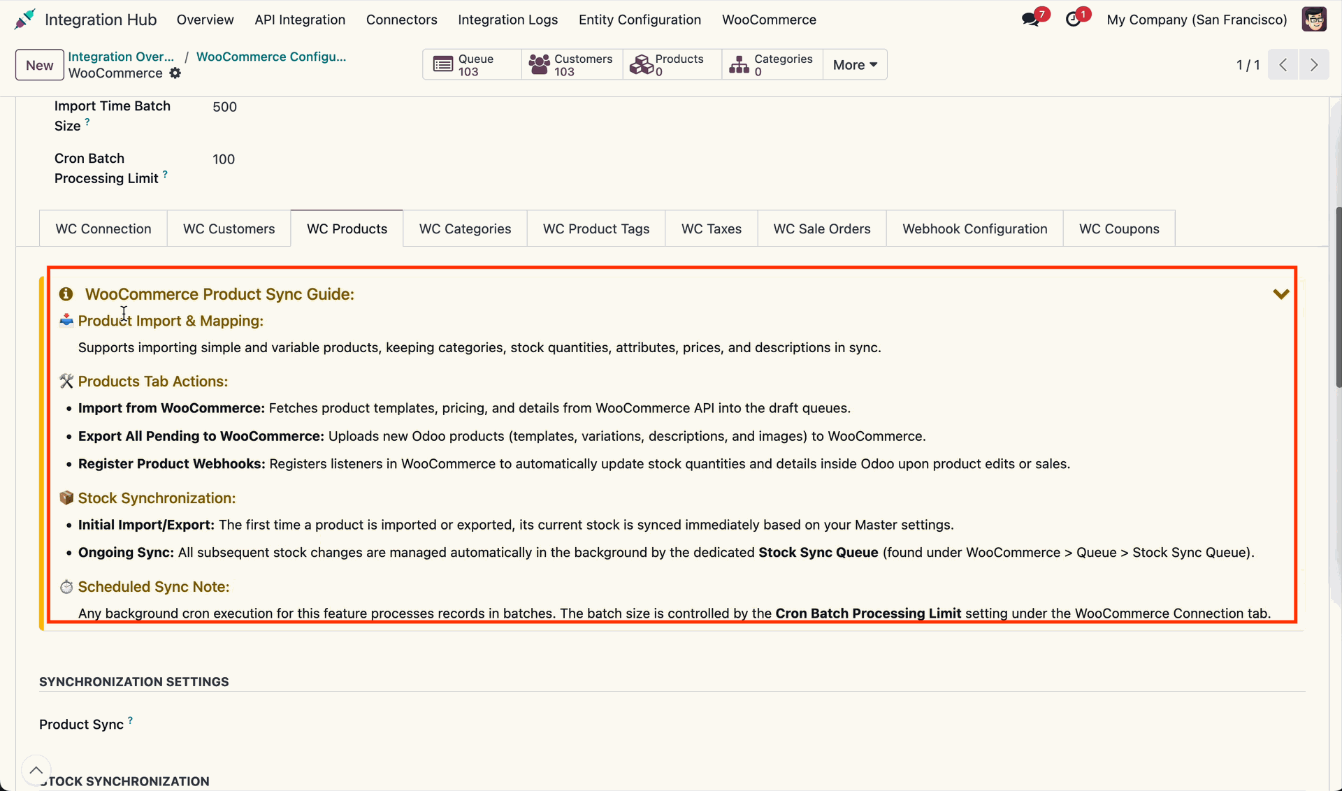Click the Products Tab Actions heading
This screenshot has width=1342, height=791.
click(153, 382)
